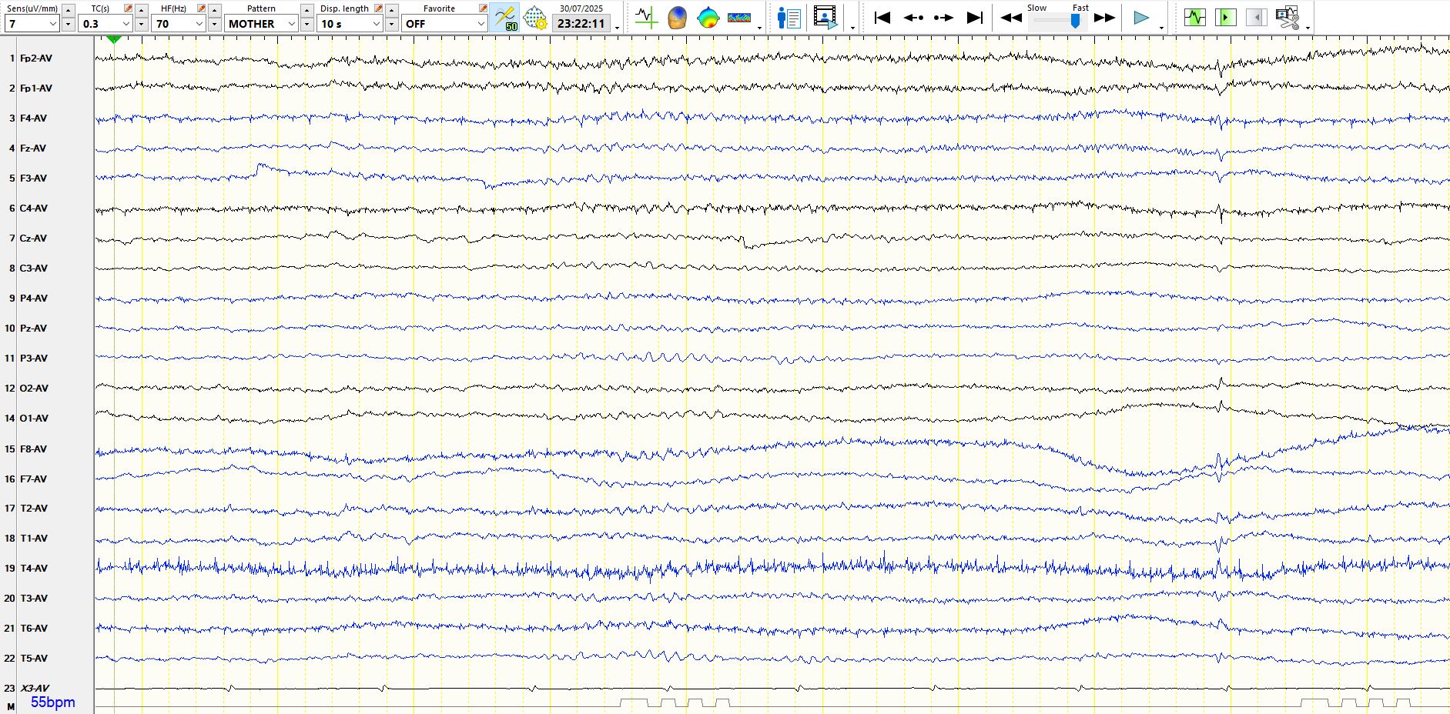This screenshot has width=1450, height=714.
Task: Click the 3D head voltage map icon
Action: click(x=677, y=18)
